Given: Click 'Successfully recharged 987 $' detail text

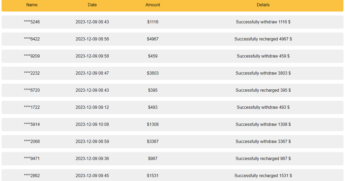Looking at the screenshot, I should pos(263,159).
